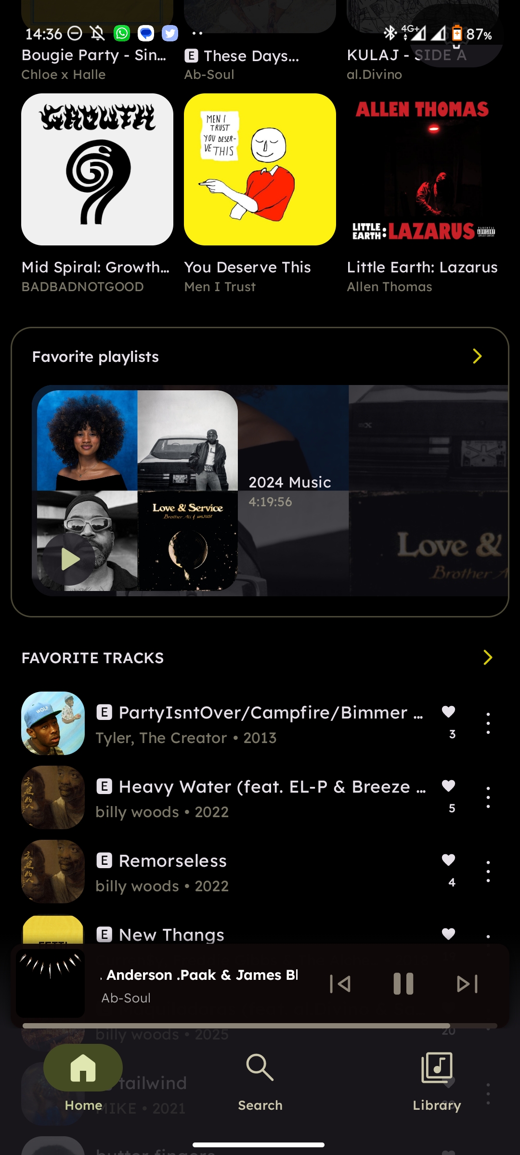Screen dimensions: 520x1155
Task: Open Mid Spiral: Growth album cover
Action: [97, 169]
